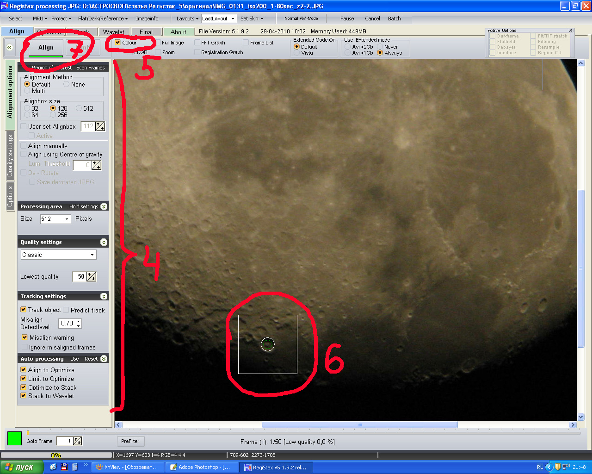Click the Windows Start button
Image resolution: width=592 pixels, height=474 pixels.
(x=22, y=467)
